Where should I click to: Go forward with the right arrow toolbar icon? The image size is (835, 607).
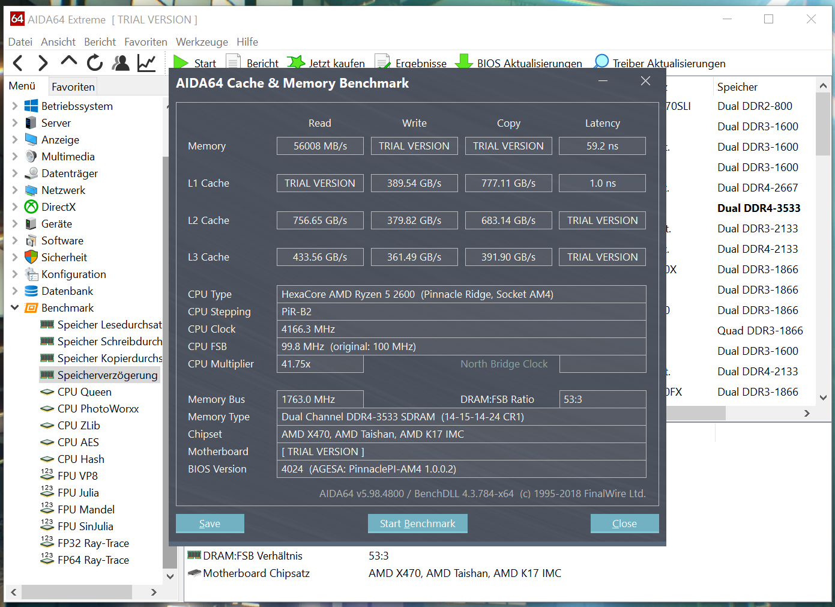pyautogui.click(x=43, y=63)
